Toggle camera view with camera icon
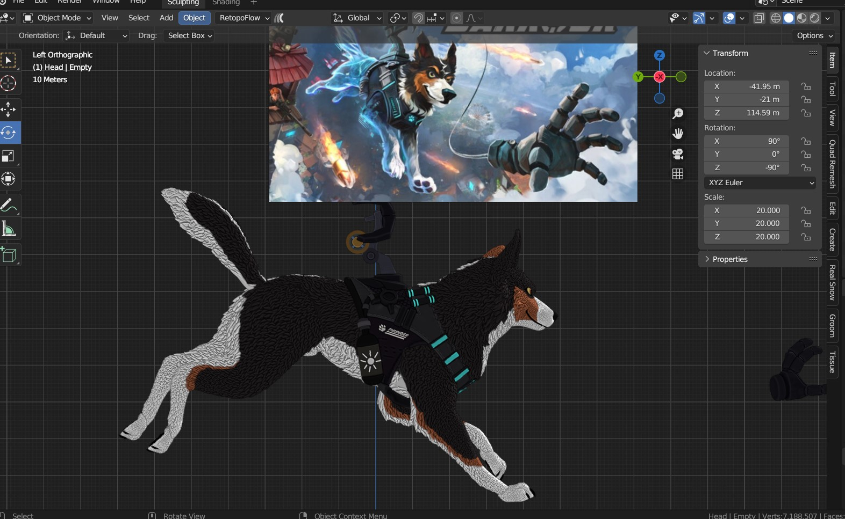 (x=678, y=154)
